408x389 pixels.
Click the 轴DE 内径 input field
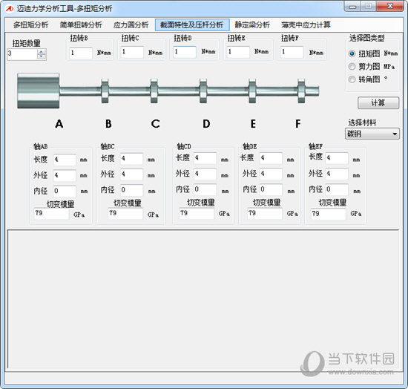271,189
